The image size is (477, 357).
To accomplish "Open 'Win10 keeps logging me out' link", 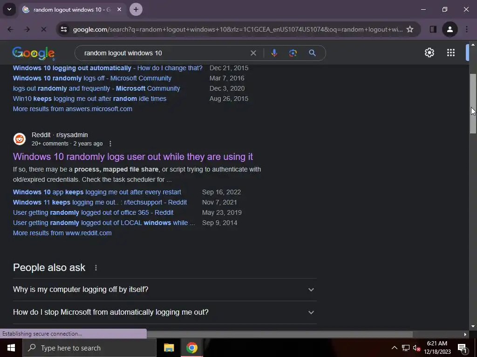I will [x=90, y=99].
